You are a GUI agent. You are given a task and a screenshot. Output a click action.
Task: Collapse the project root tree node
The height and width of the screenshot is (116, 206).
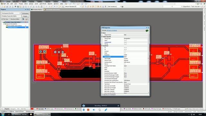tap(3, 22)
